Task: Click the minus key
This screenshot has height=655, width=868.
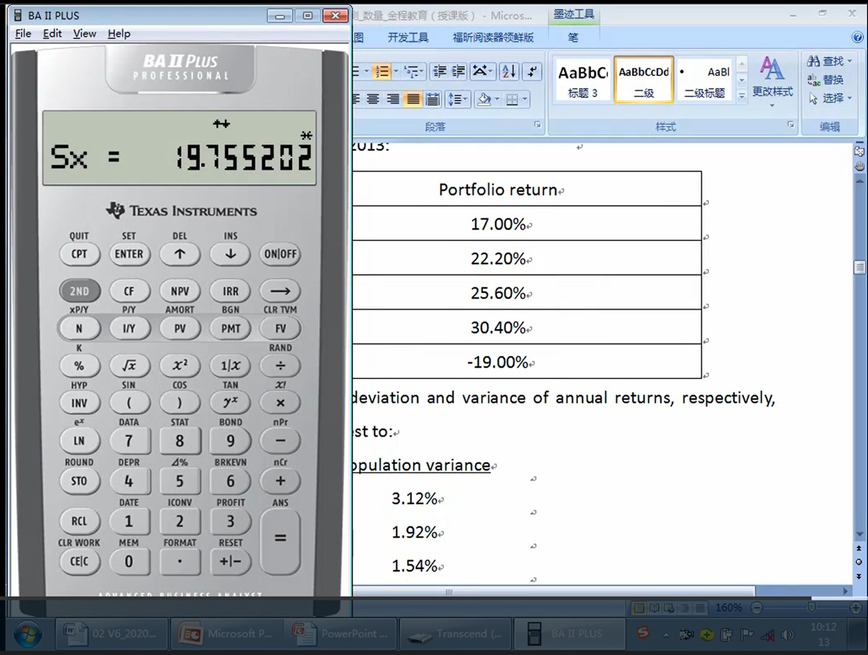Action: [x=281, y=440]
